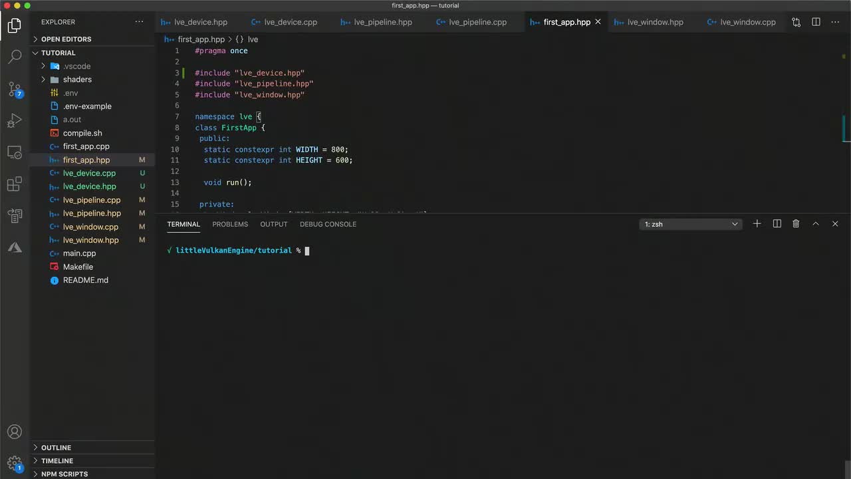Open the Azure icon in activity bar
Screen dimensions: 851x479
click(15, 247)
